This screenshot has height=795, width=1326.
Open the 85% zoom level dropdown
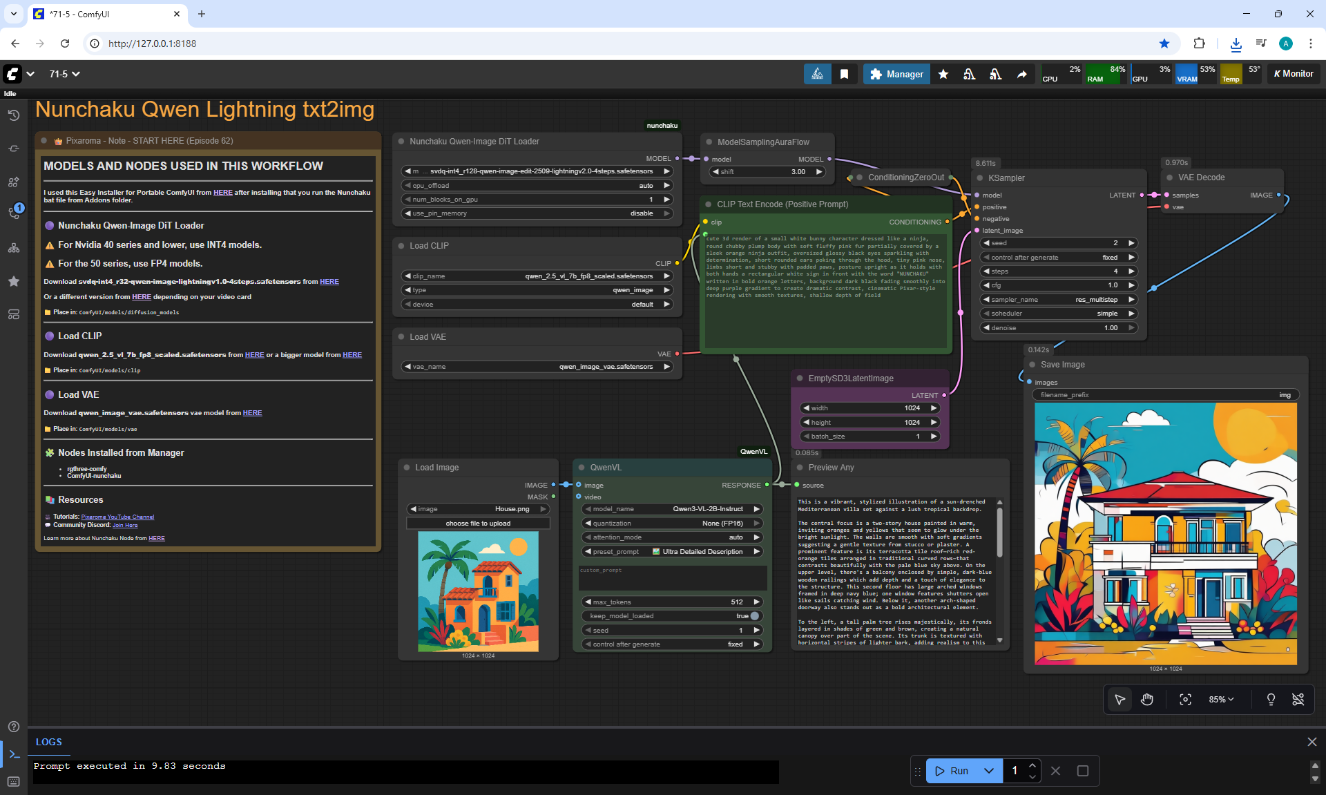[x=1221, y=700]
